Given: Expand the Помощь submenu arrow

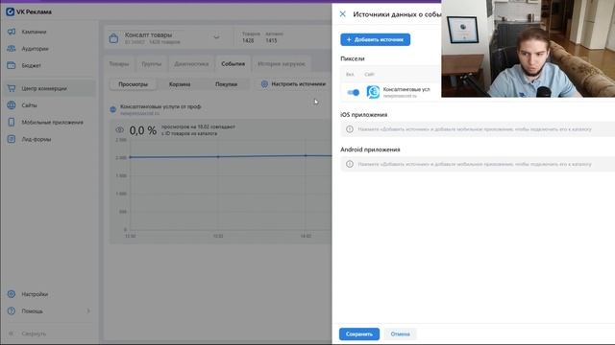Looking at the screenshot, I should point(88,310).
